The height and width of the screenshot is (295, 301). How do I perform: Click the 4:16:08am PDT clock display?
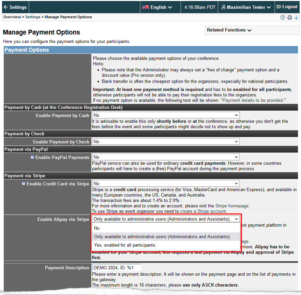(200, 7)
